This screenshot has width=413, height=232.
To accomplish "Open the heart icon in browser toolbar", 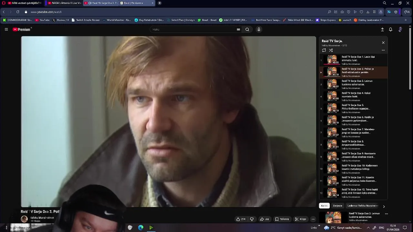I will (x=361, y=12).
